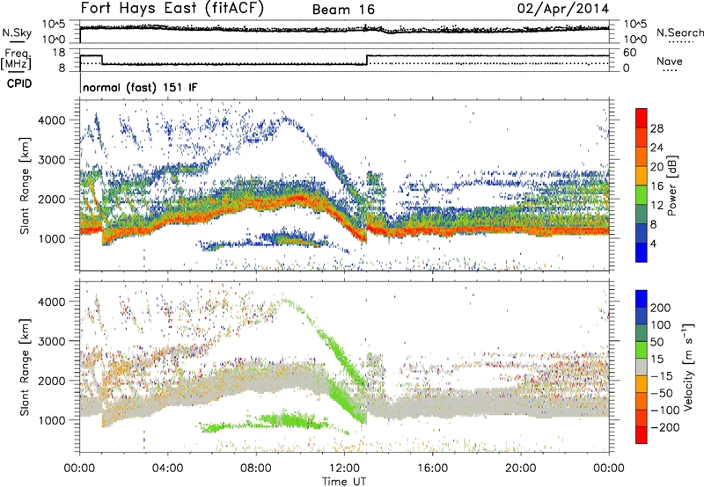Pick the yellow-orange 16–20 dB power swatch

642,176
